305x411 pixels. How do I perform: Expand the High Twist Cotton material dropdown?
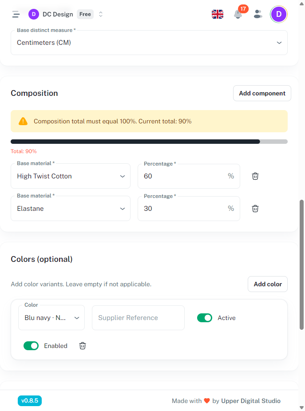pyautogui.click(x=71, y=176)
